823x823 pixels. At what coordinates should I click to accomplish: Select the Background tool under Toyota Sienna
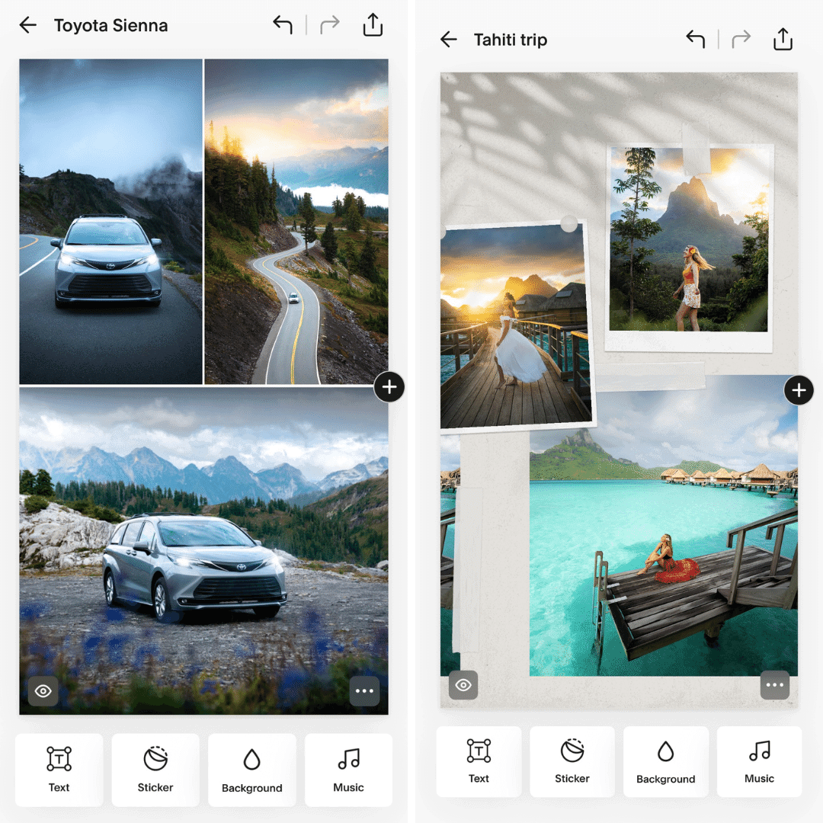pos(251,770)
